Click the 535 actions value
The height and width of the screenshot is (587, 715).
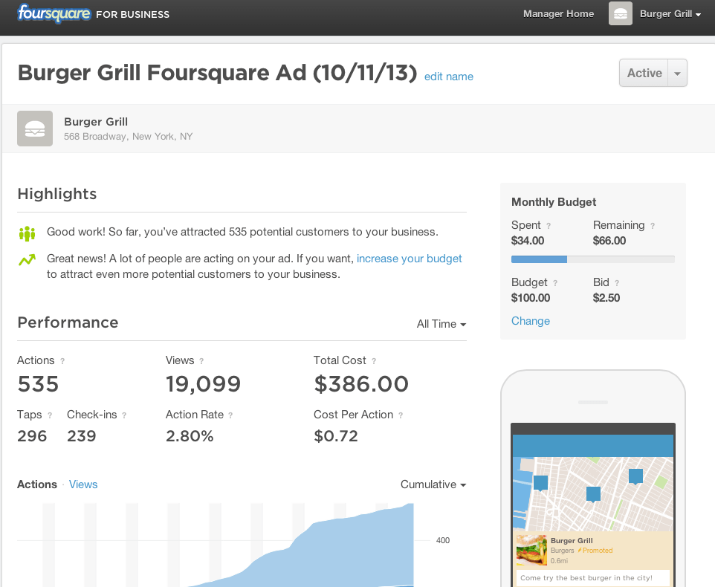(x=39, y=383)
